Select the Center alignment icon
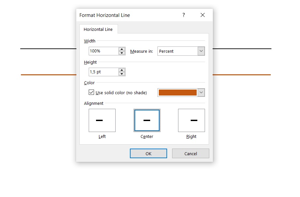Viewport: 300px width, 197px height. (147, 120)
